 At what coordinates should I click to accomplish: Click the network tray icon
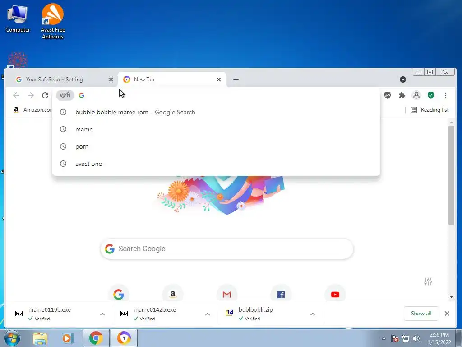click(406, 338)
